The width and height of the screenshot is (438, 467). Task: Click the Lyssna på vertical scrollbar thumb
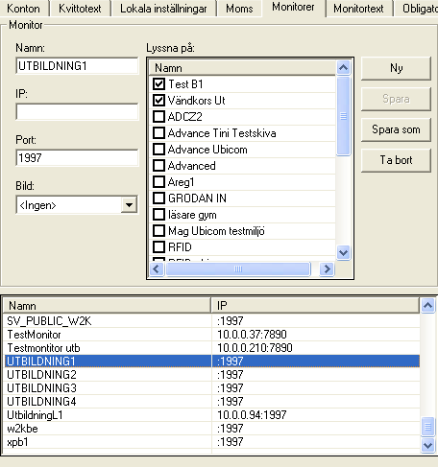[x=344, y=116]
